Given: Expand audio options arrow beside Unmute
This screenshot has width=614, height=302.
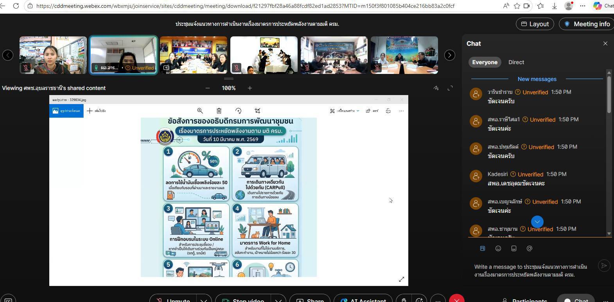Looking at the screenshot, I should pos(203,299).
